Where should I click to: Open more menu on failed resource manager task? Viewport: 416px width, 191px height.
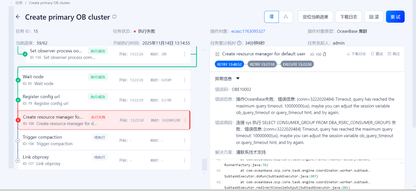click(185, 120)
